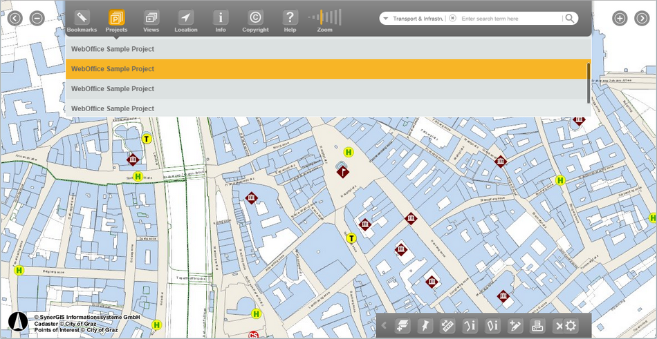Screen dimensions: 657x339
Task: Set zoom to the tallest bar
Action: 340,17
